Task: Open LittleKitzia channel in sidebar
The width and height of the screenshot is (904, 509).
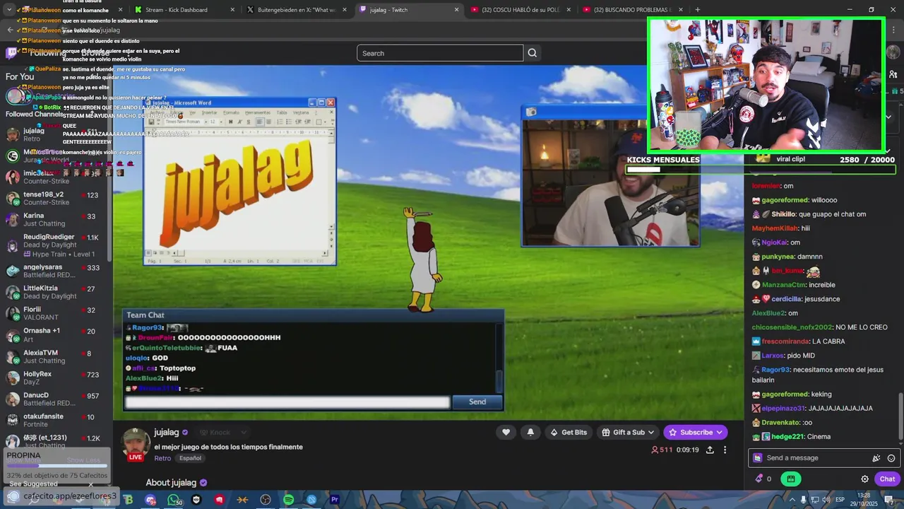Action: [x=55, y=292]
